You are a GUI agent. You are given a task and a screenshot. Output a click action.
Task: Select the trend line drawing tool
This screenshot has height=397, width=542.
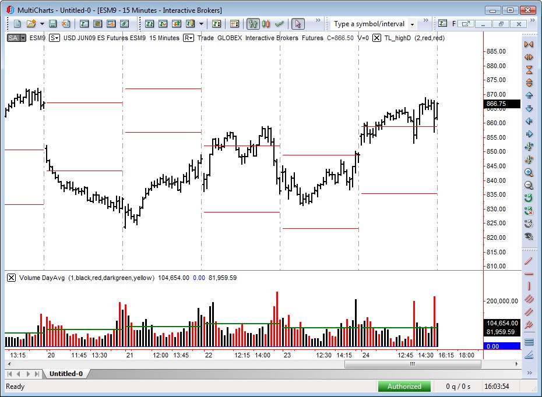pos(529,261)
